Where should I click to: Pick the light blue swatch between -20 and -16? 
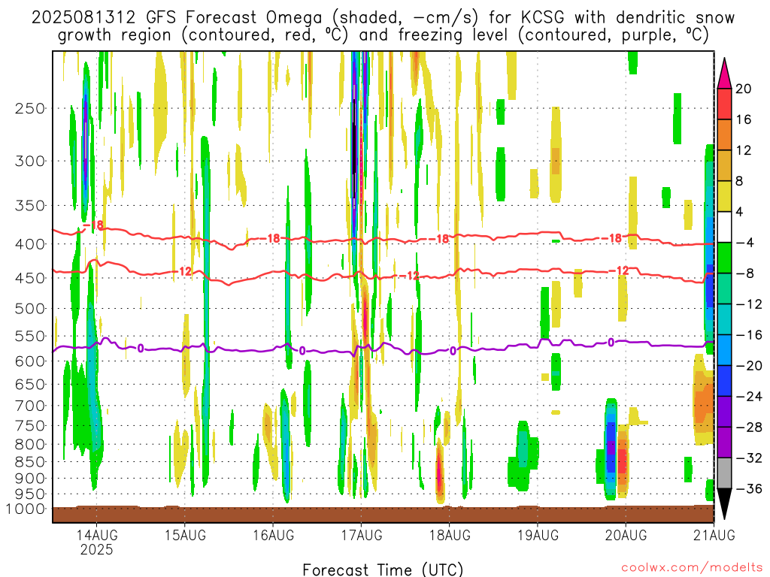coord(724,350)
